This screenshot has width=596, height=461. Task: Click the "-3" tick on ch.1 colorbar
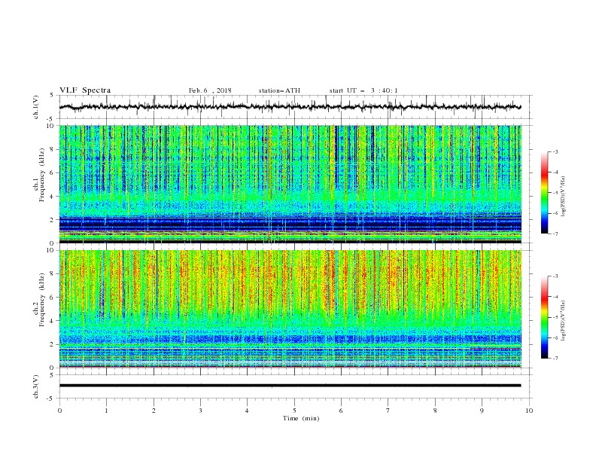555,151
